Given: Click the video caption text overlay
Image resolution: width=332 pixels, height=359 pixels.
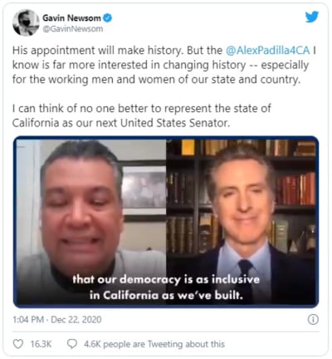Looking at the screenshot, I should pyautogui.click(x=166, y=288).
